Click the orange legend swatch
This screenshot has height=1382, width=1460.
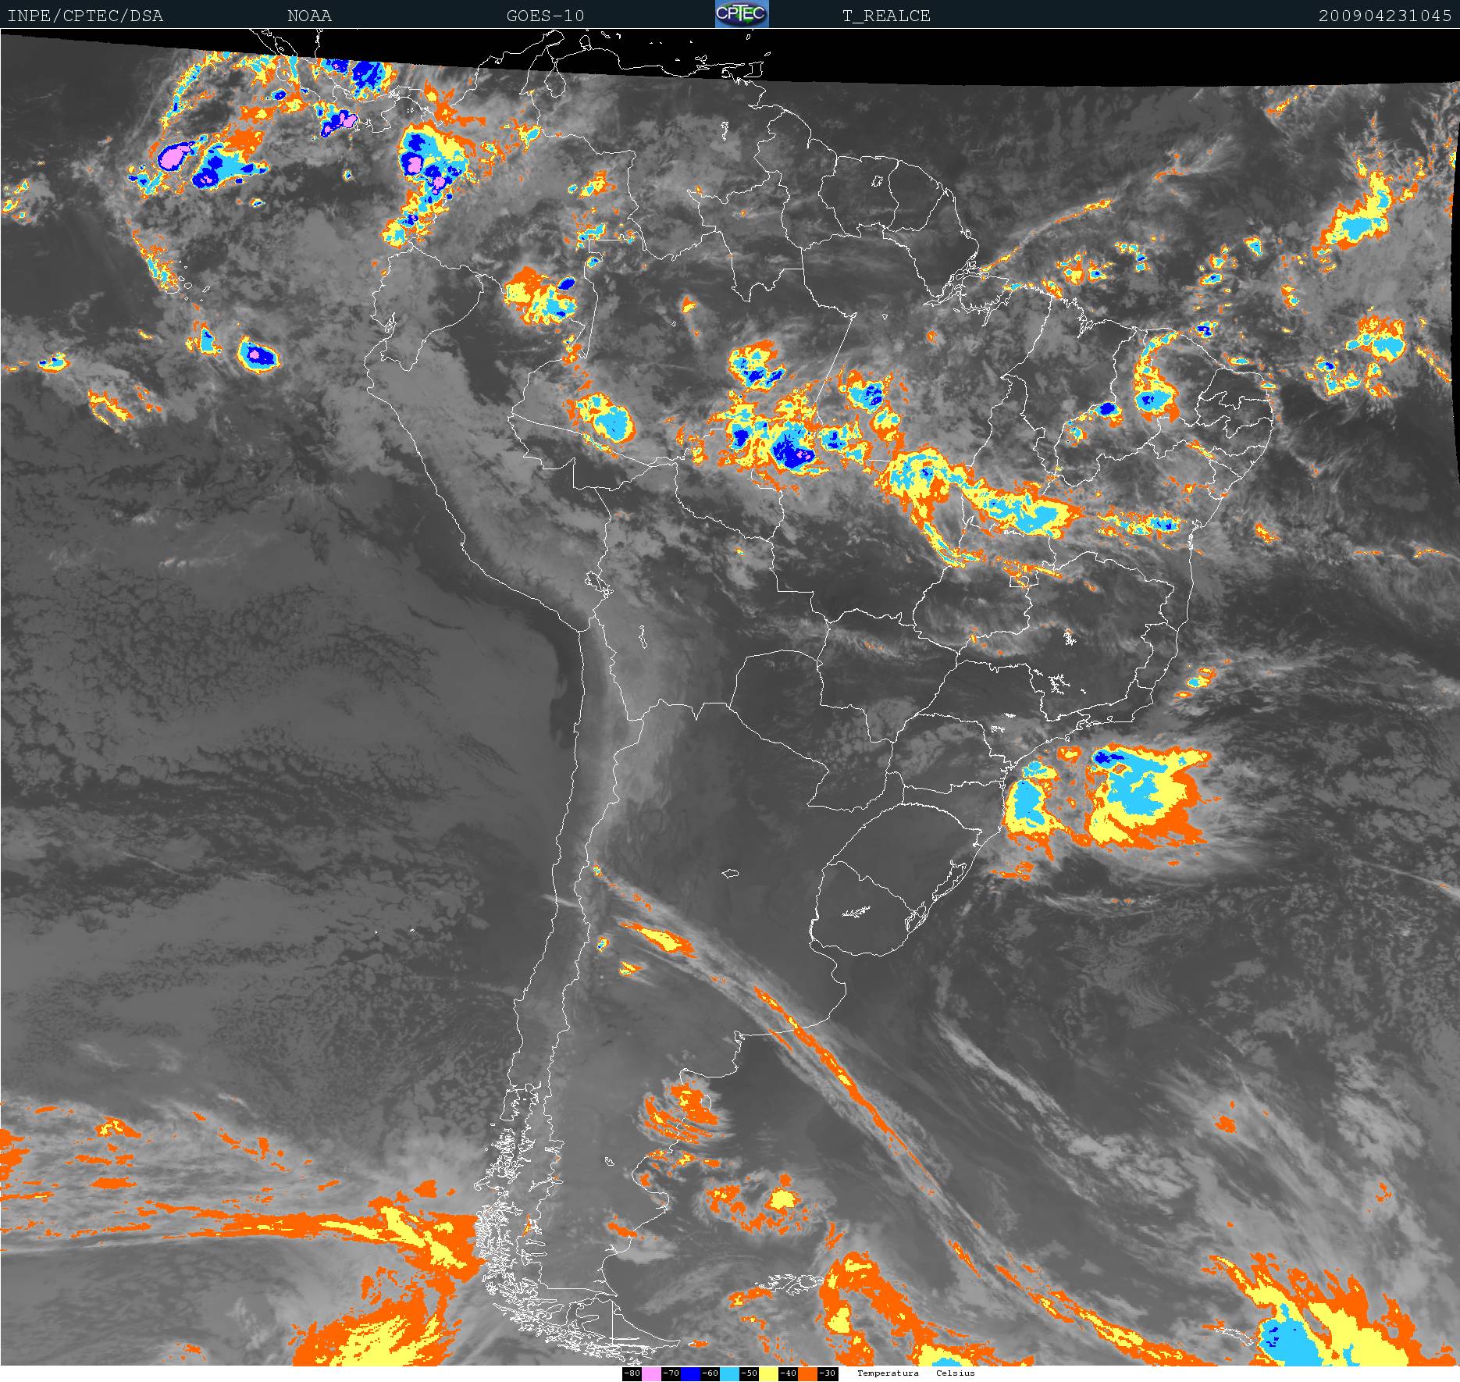click(x=807, y=1373)
